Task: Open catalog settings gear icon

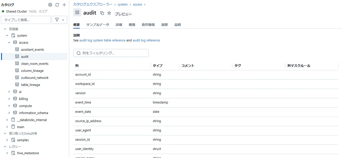Action: click(50, 5)
